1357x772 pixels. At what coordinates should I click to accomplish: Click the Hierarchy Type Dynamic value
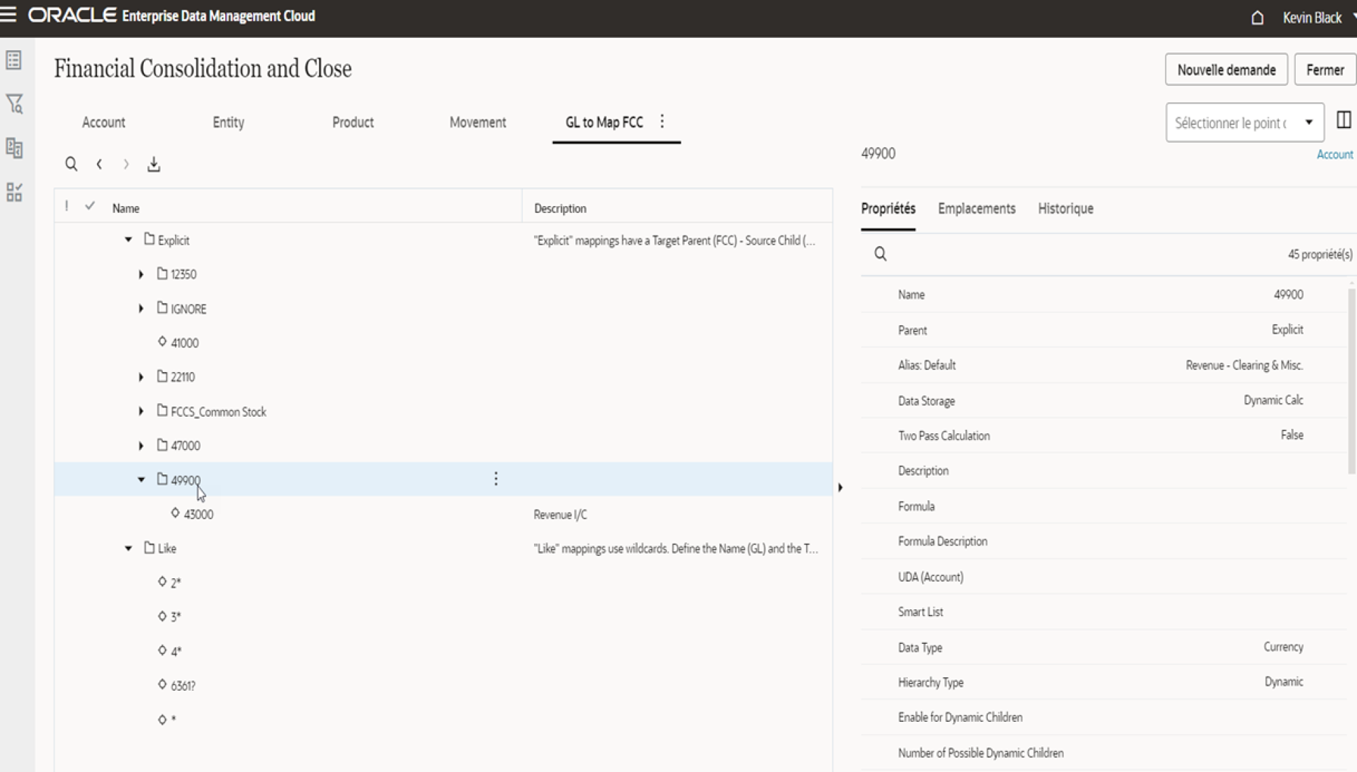pyautogui.click(x=1284, y=681)
